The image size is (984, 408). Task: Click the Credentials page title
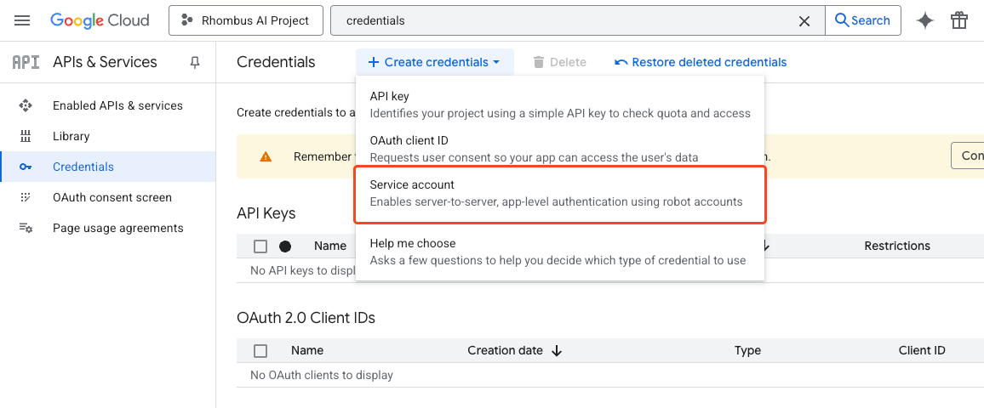pos(276,62)
